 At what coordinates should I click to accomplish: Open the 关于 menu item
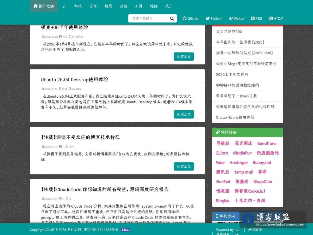[x=169, y=6]
